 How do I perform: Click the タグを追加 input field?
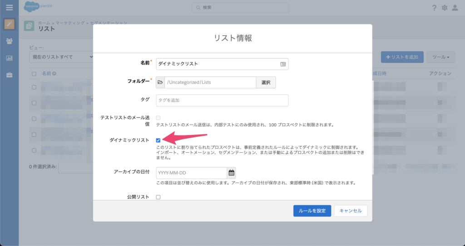coord(222,100)
